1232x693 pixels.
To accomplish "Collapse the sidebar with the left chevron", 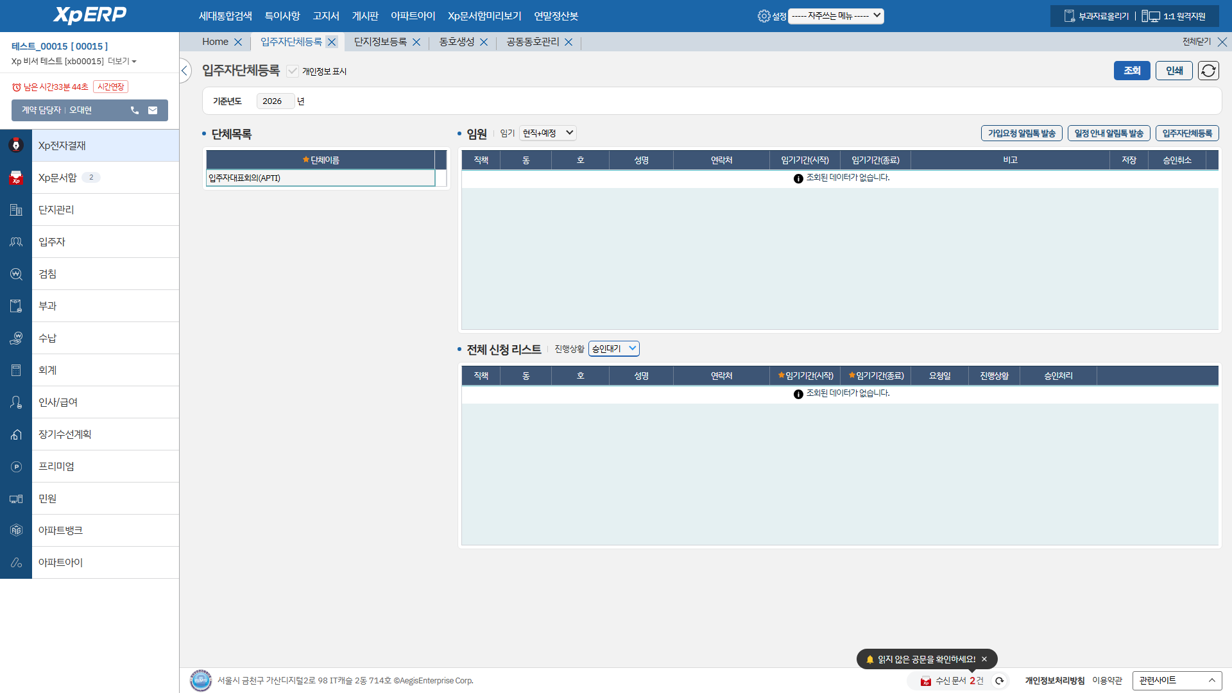I will click(184, 71).
